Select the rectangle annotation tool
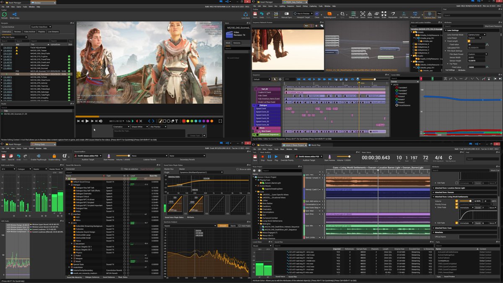This screenshot has height=283, width=503. [164, 121]
